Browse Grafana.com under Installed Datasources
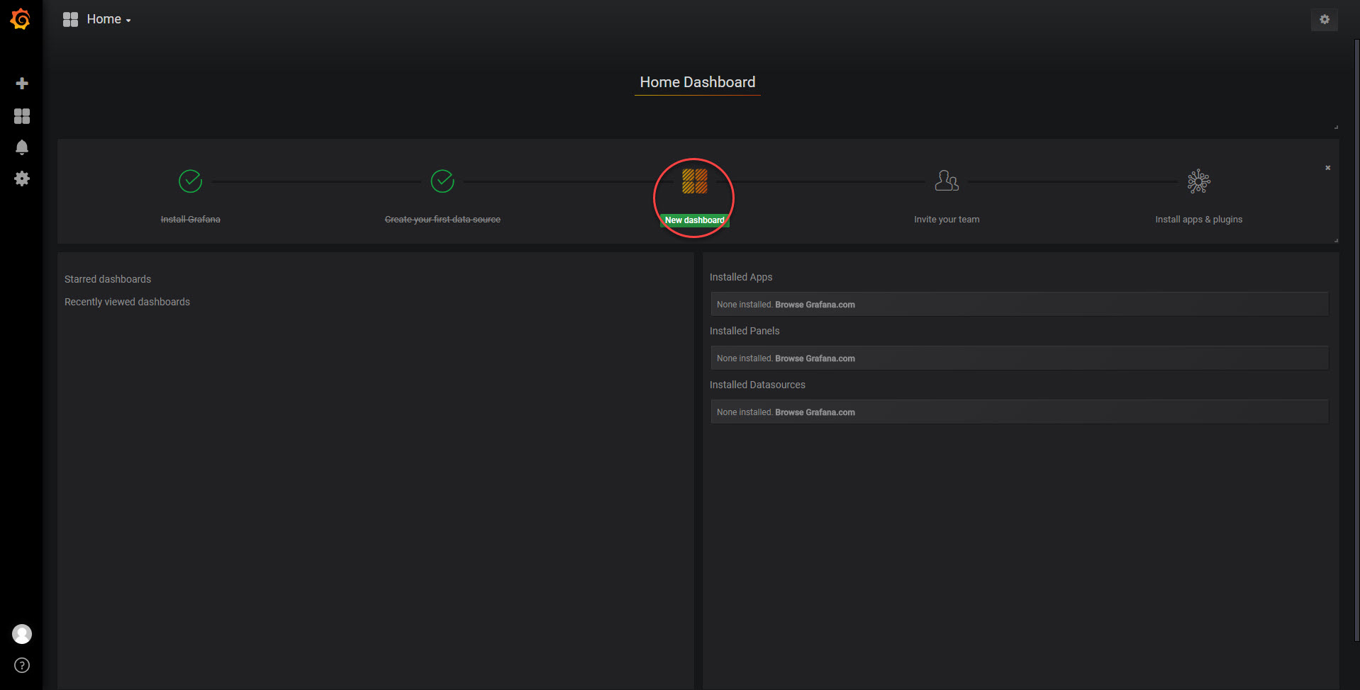This screenshot has width=1360, height=690. pos(815,412)
